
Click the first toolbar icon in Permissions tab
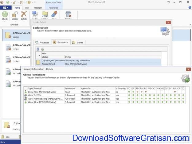click(38, 49)
